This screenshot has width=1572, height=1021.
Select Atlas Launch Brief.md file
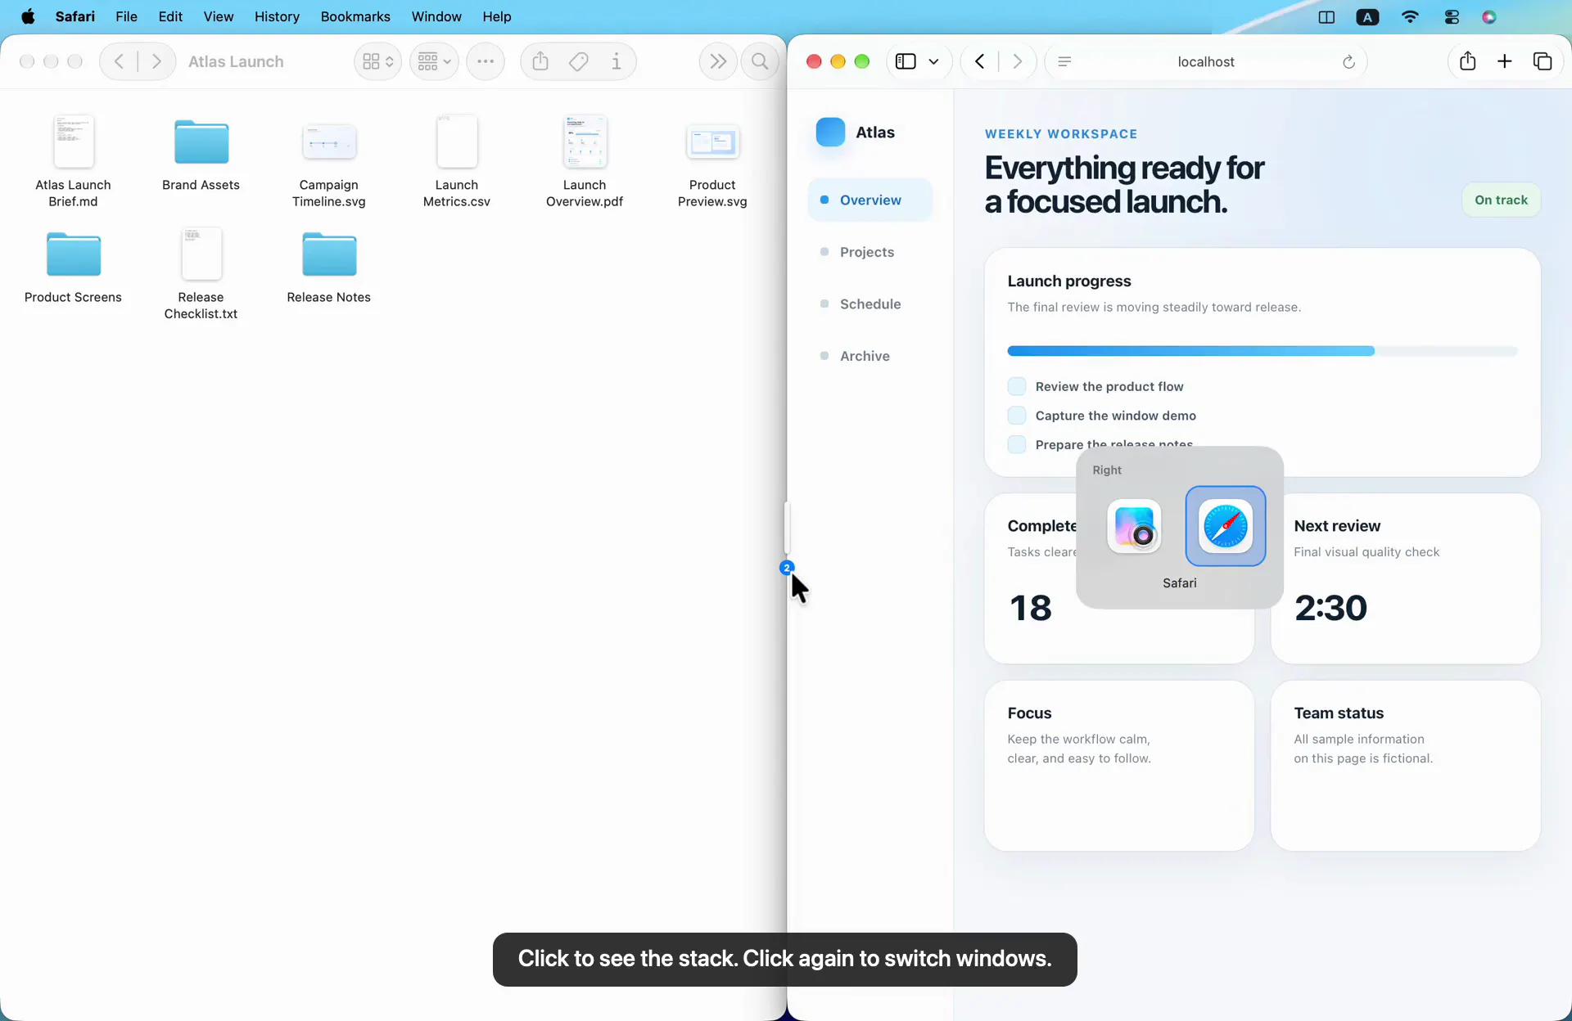(x=73, y=161)
